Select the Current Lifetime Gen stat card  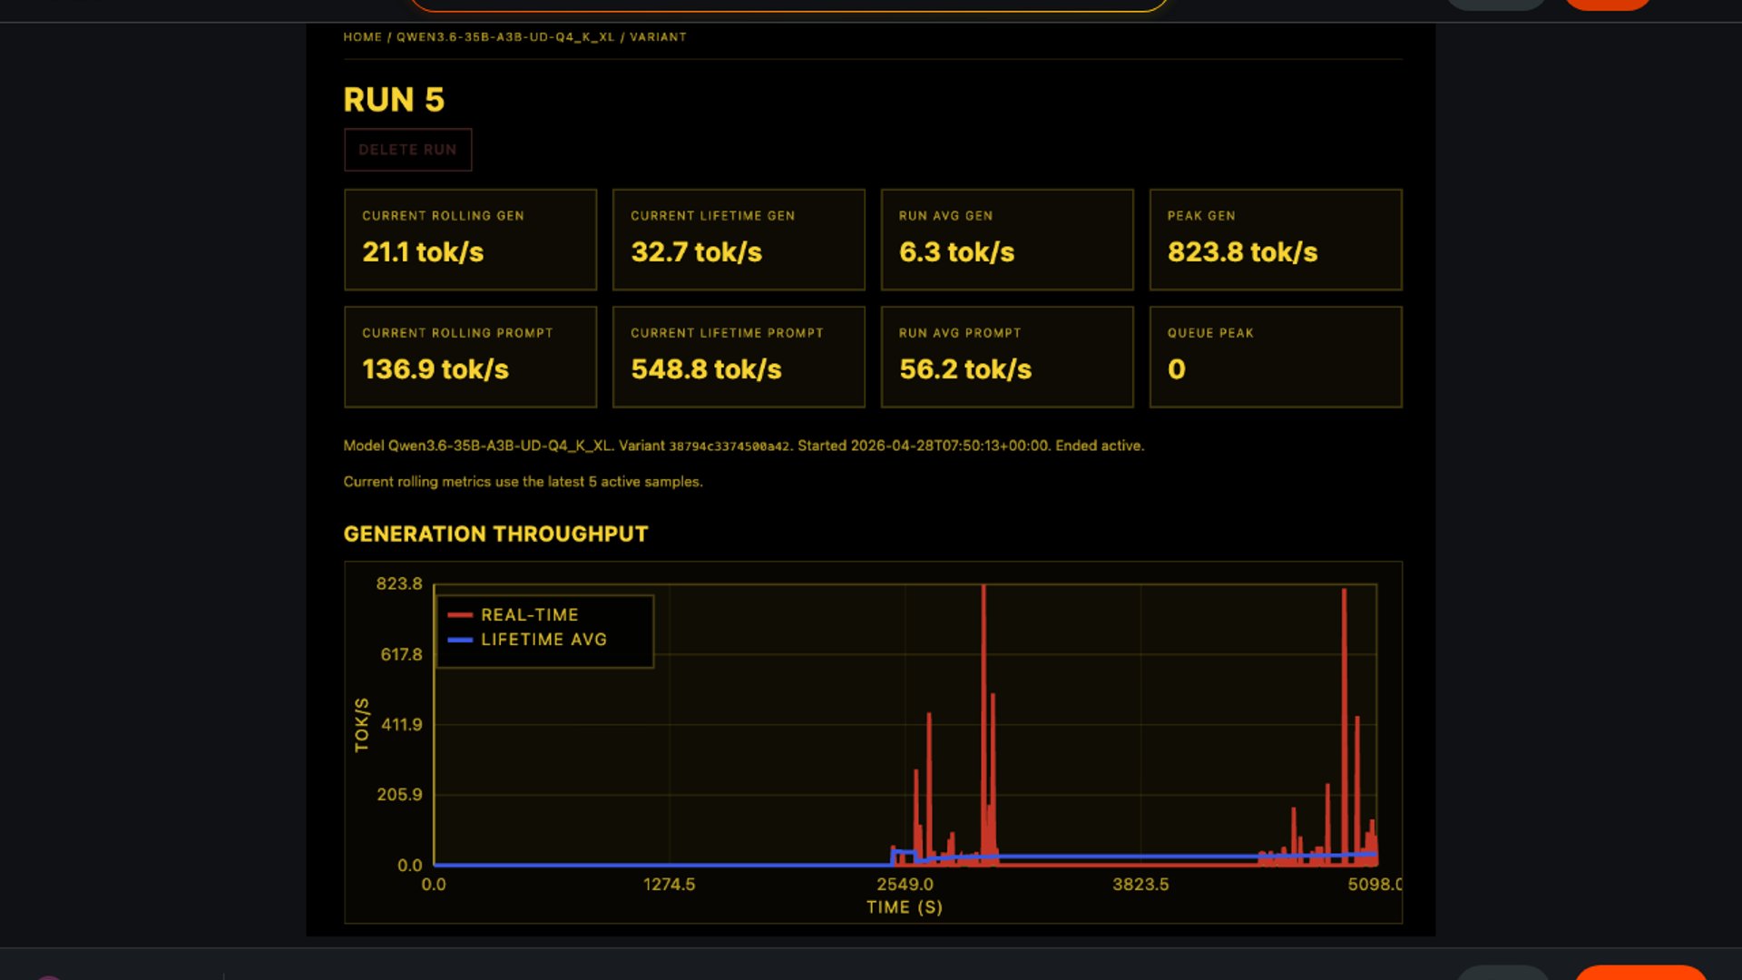(739, 240)
